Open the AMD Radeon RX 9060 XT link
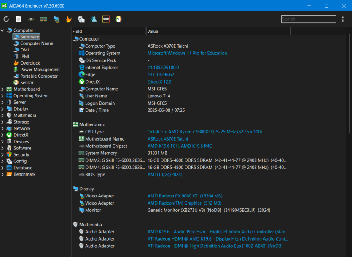This screenshot has height=257, width=352. (185, 196)
